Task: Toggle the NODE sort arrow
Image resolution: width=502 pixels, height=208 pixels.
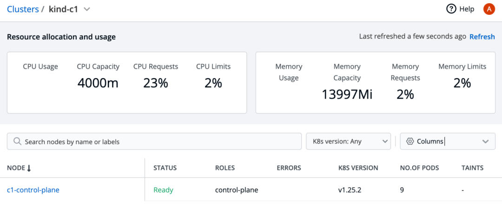Action: tap(29, 168)
